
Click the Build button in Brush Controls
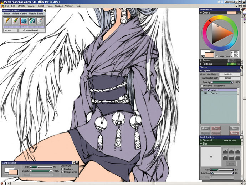pyautogui.click(x=232, y=164)
